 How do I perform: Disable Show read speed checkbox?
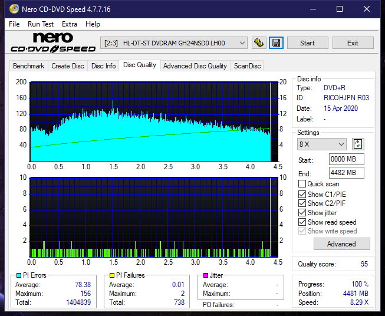click(x=302, y=222)
